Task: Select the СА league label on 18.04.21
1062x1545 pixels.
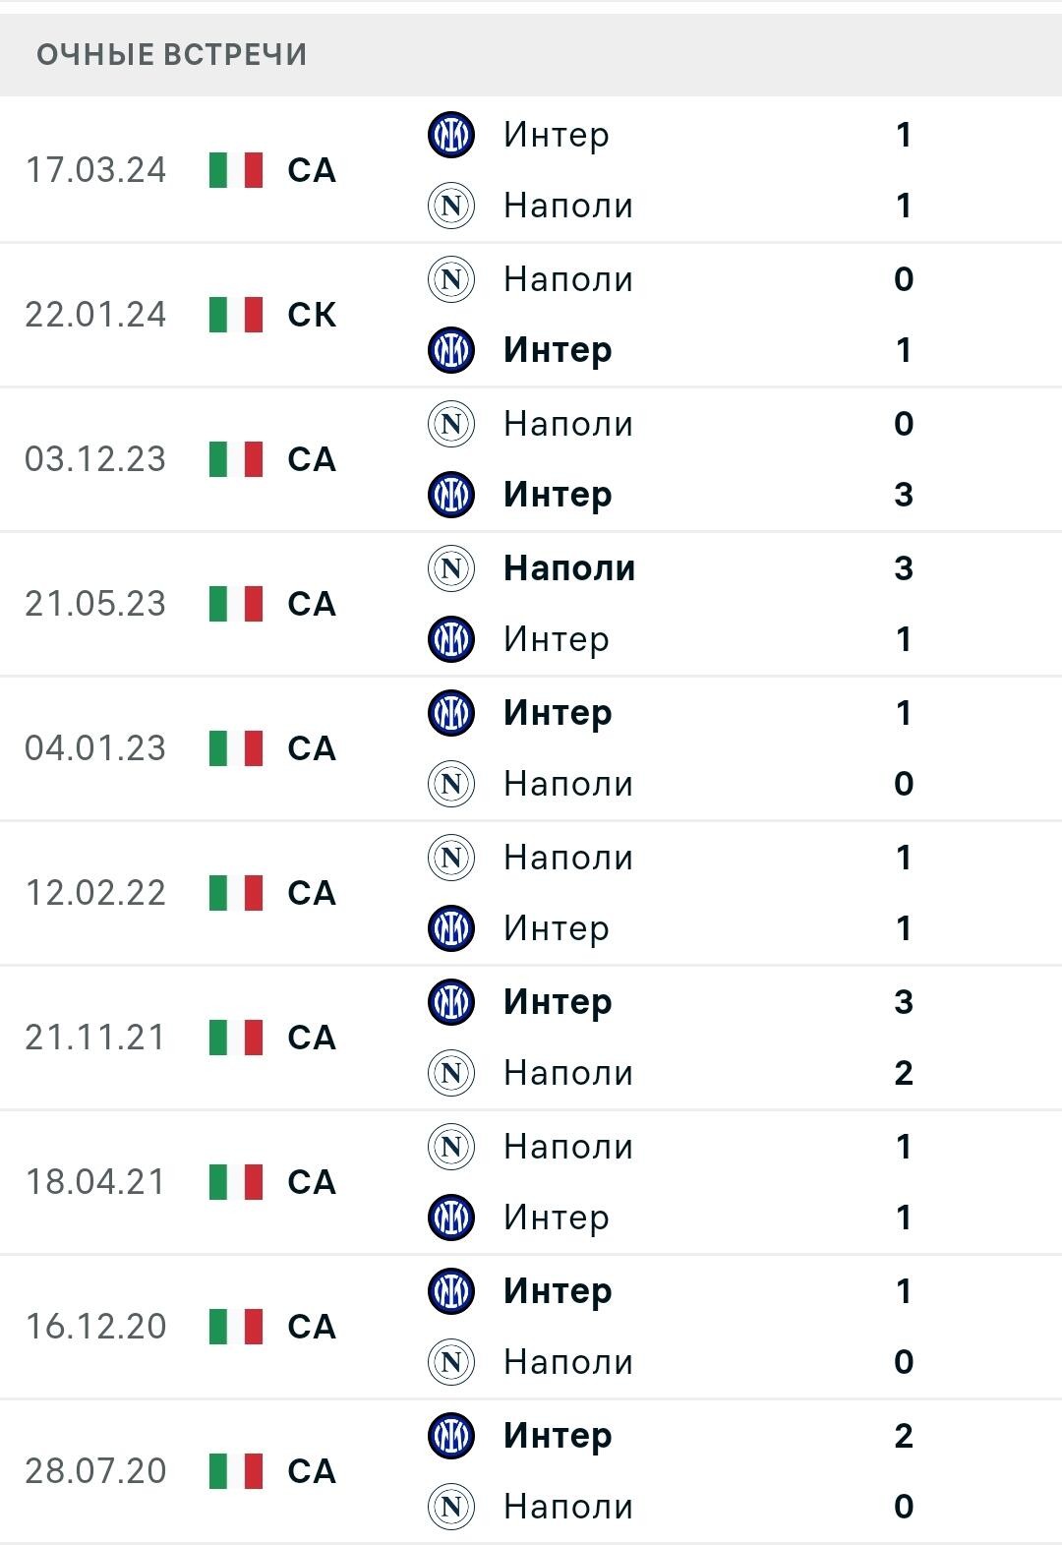Action: click(312, 1182)
